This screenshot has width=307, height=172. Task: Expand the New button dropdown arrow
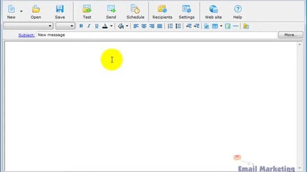pos(21,11)
